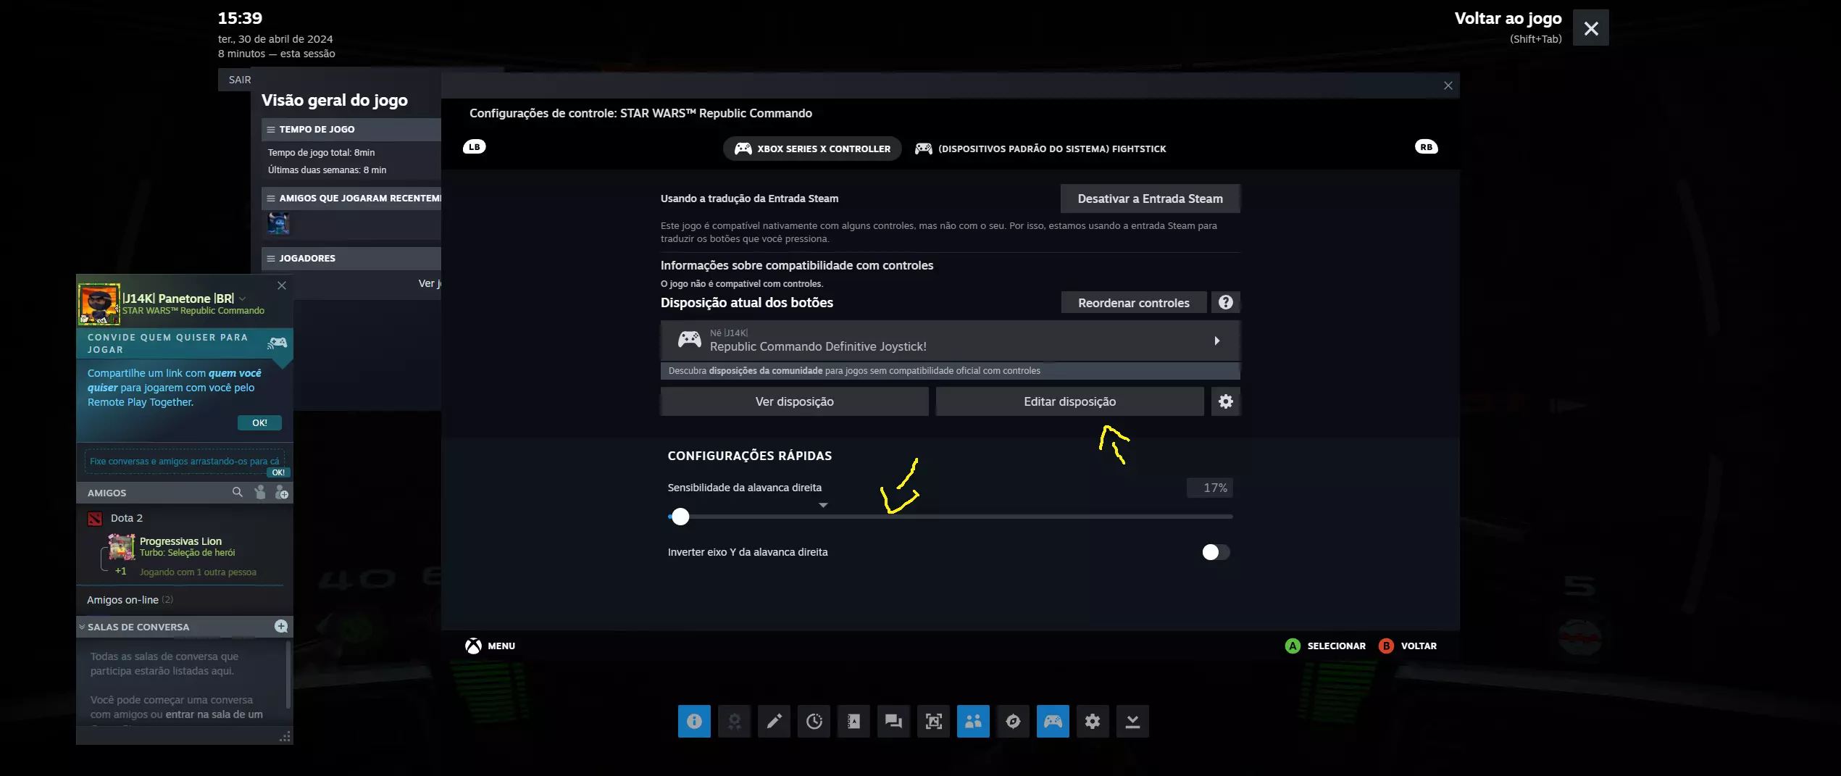
Task: Dismiss the pin conversations hint OK!
Action: (x=278, y=472)
